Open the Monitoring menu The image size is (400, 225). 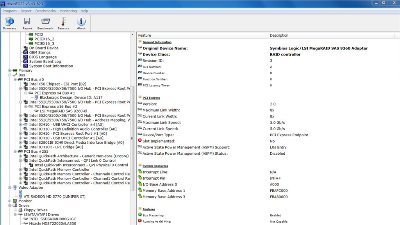click(x=68, y=11)
